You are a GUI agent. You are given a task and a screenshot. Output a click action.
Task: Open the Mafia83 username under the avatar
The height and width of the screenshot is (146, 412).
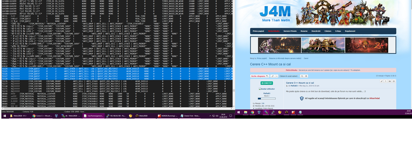267,93
